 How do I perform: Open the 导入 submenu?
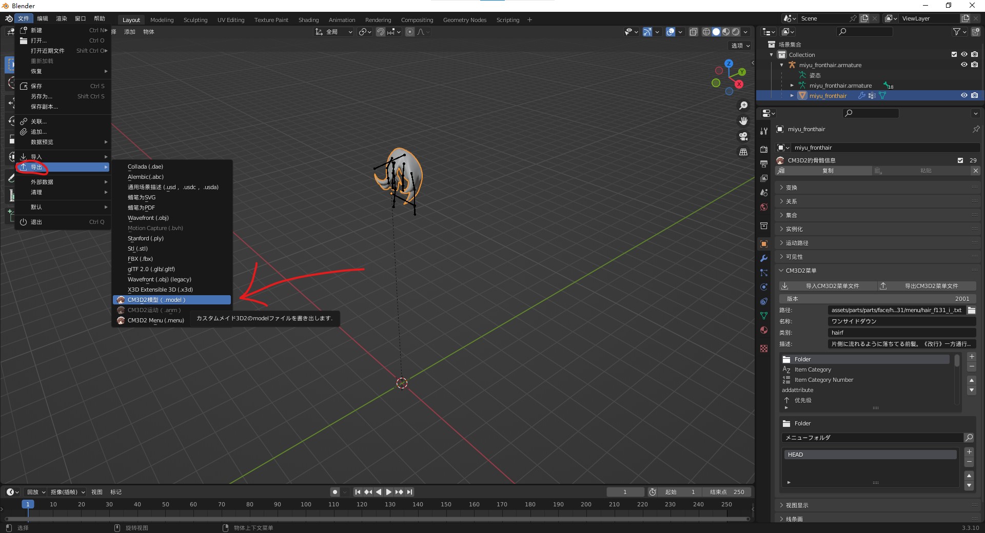pos(63,157)
